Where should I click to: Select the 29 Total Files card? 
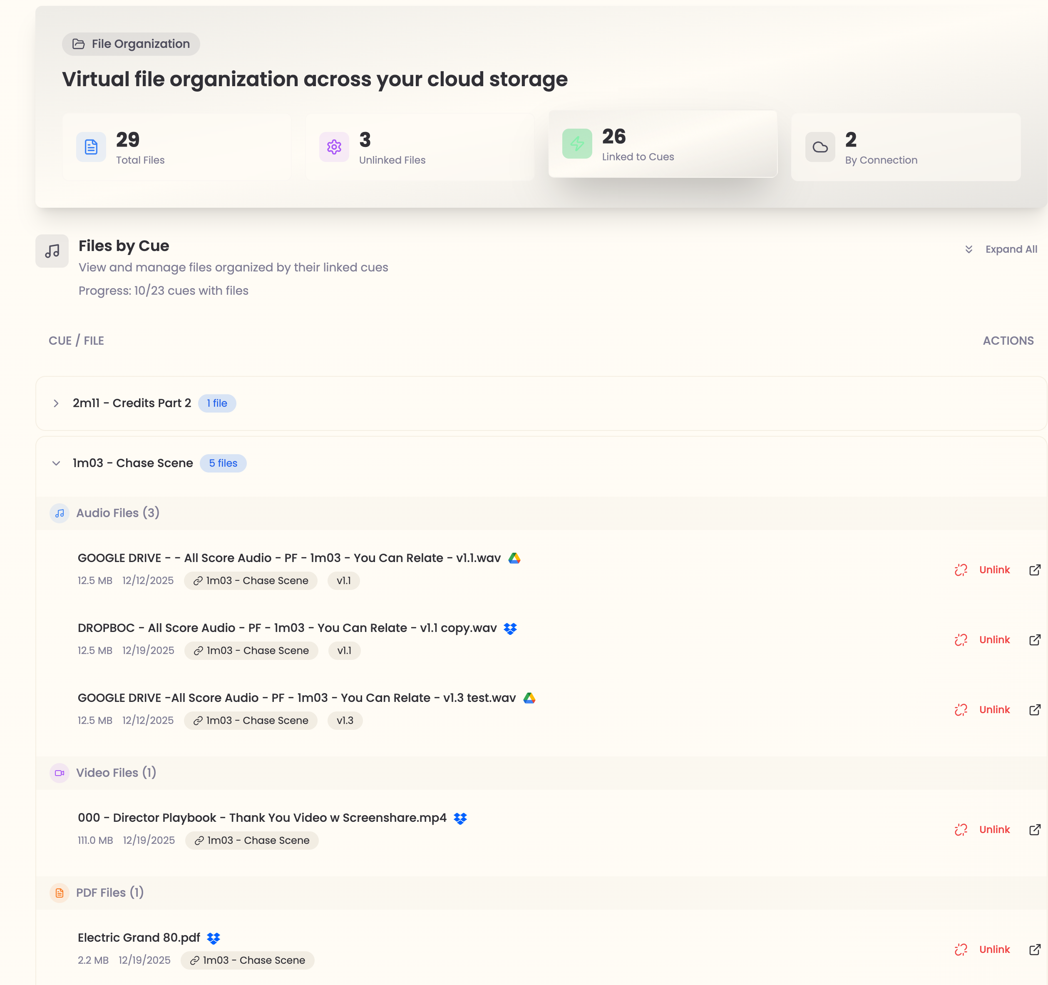(x=176, y=147)
